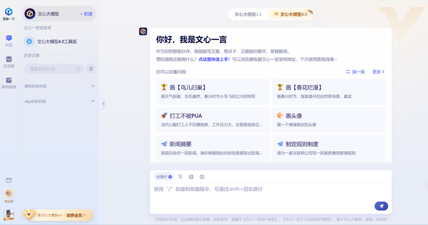This screenshot has width=428, height=225.
Task: Open the 使用指南 guide icon
Action: pos(9,83)
